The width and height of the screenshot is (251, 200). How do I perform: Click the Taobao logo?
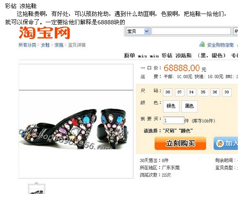pyautogui.click(x=44, y=33)
